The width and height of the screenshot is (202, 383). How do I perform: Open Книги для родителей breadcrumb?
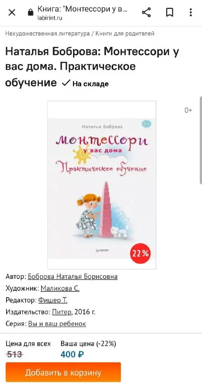(125, 34)
